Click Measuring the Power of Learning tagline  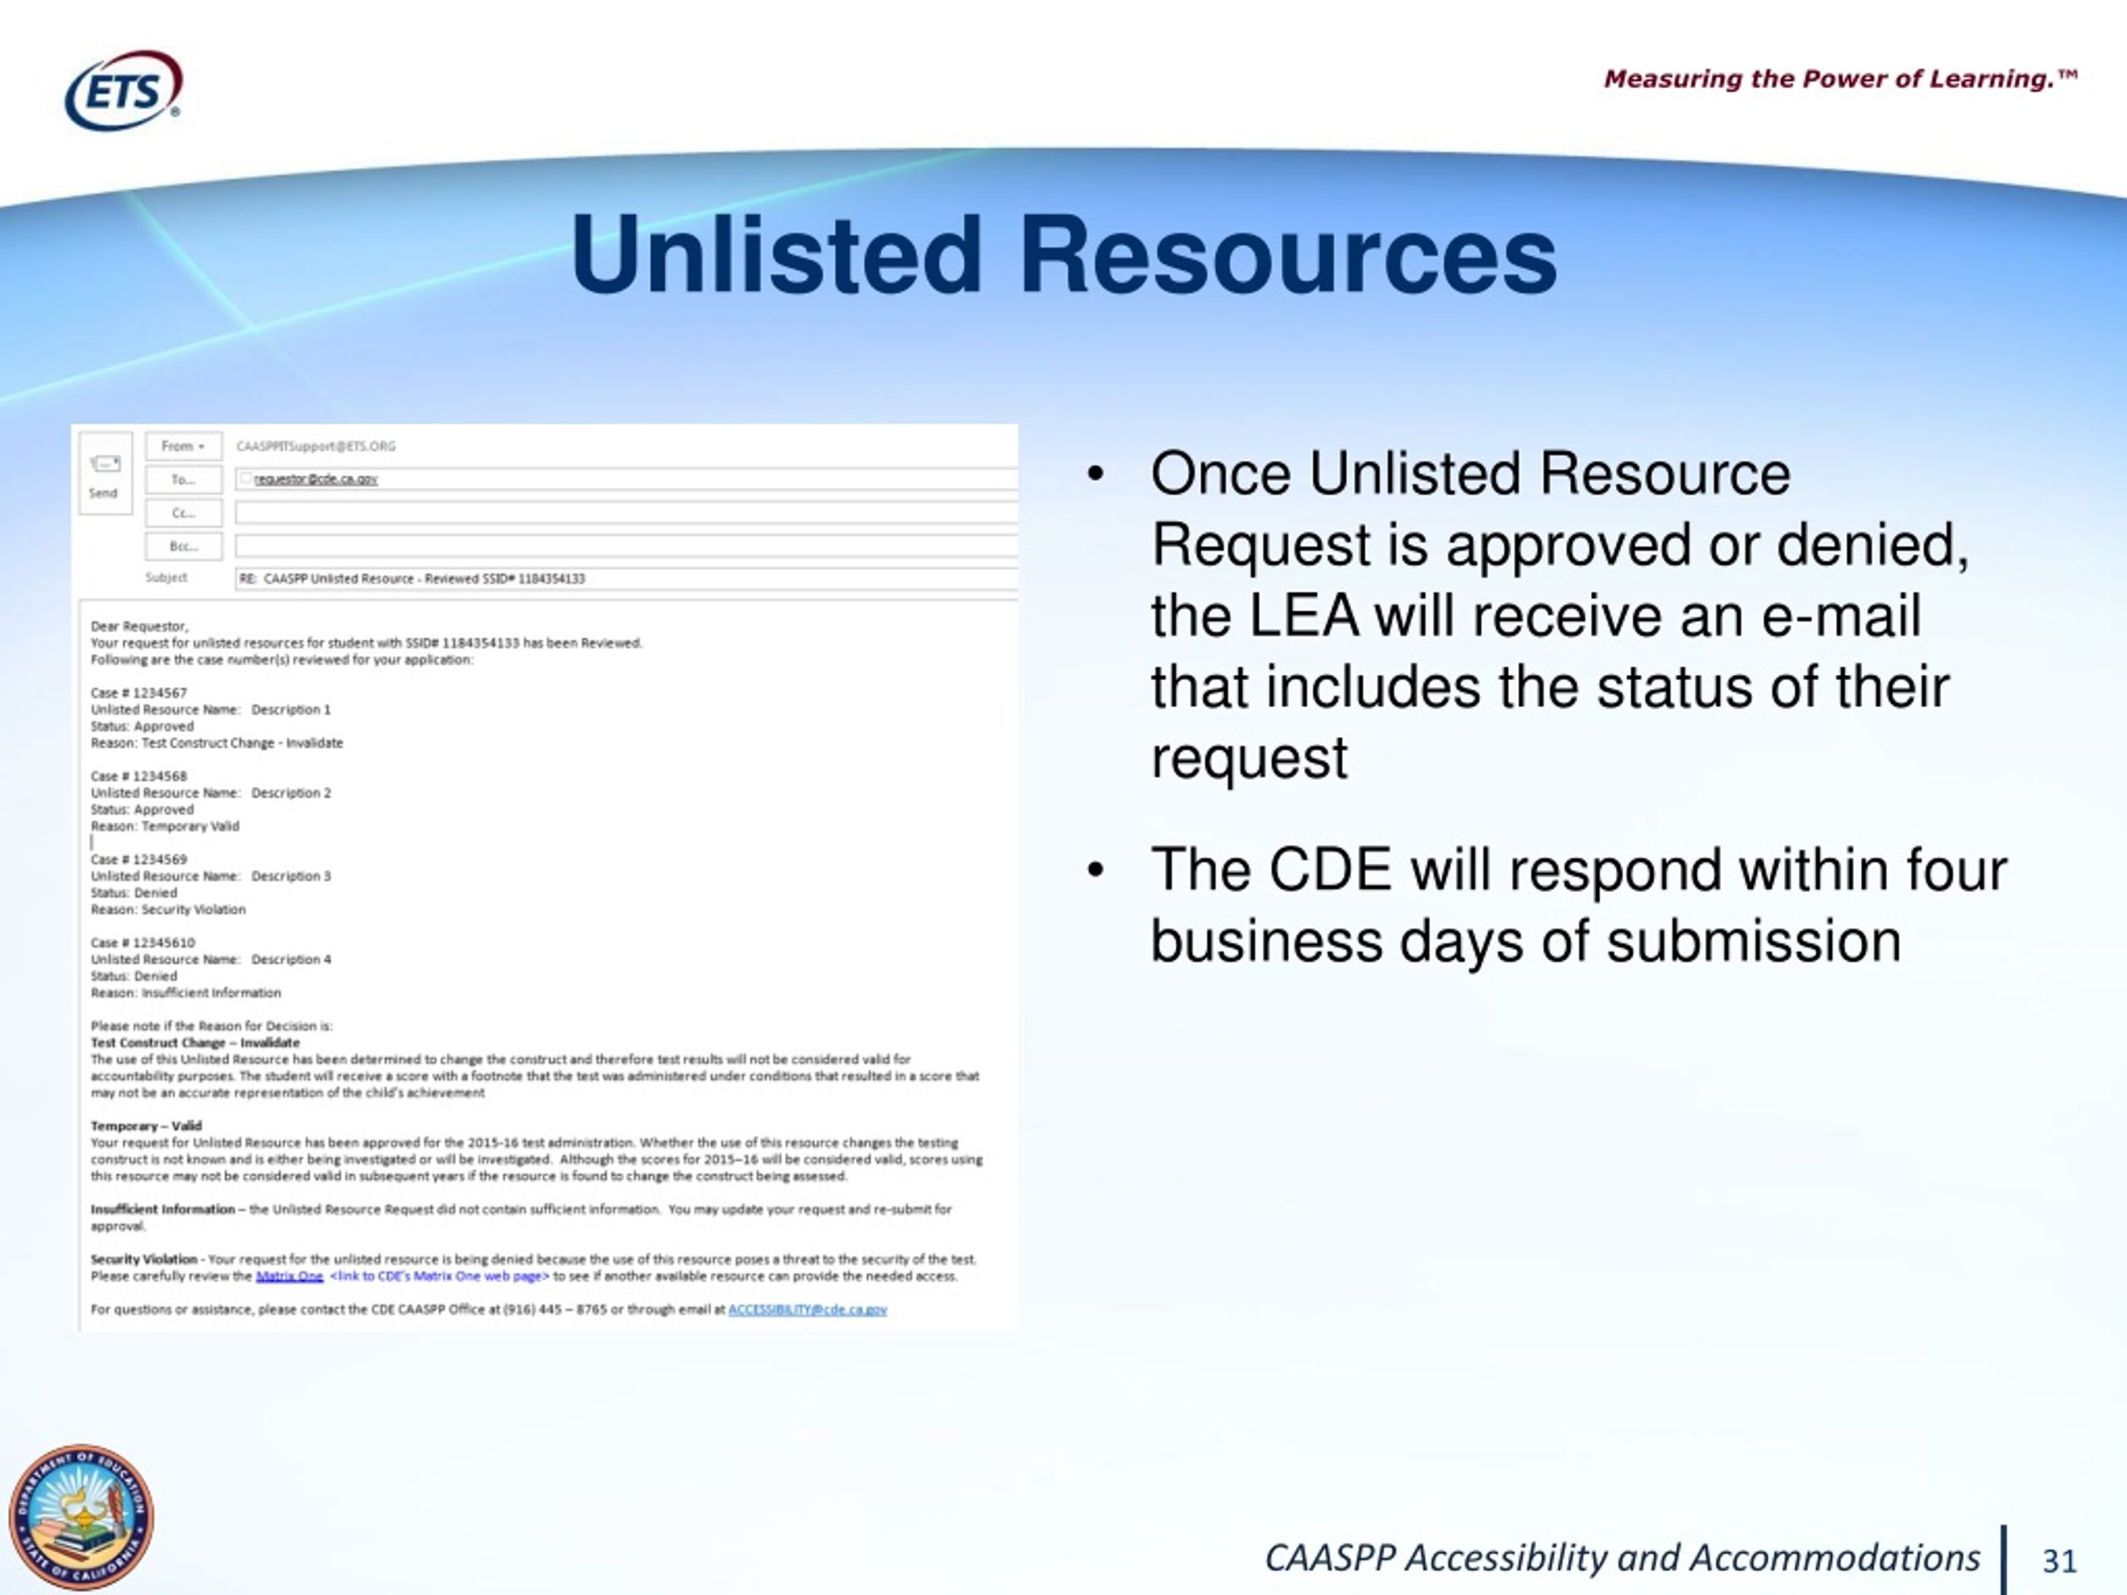click(1840, 79)
